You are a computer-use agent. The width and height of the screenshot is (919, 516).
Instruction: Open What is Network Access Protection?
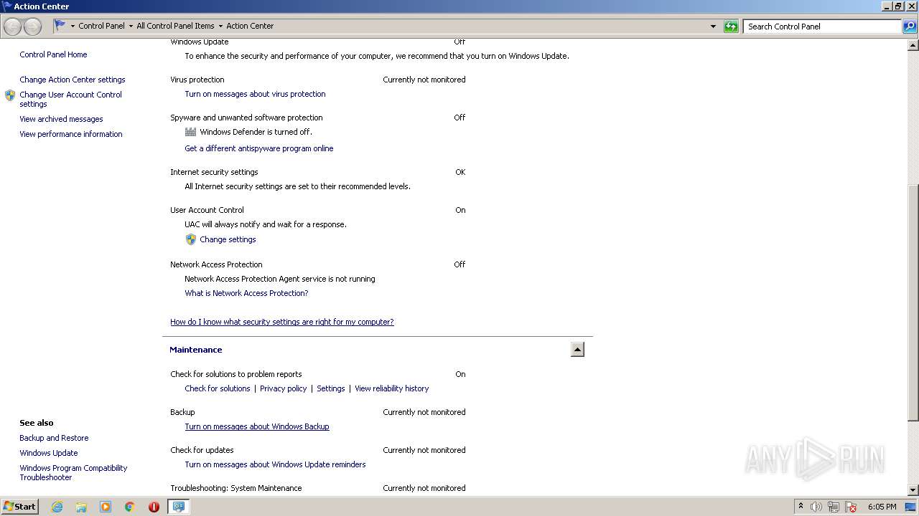246,293
